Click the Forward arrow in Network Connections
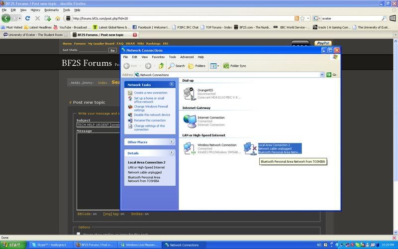398x249 pixels. pyautogui.click(x=148, y=66)
